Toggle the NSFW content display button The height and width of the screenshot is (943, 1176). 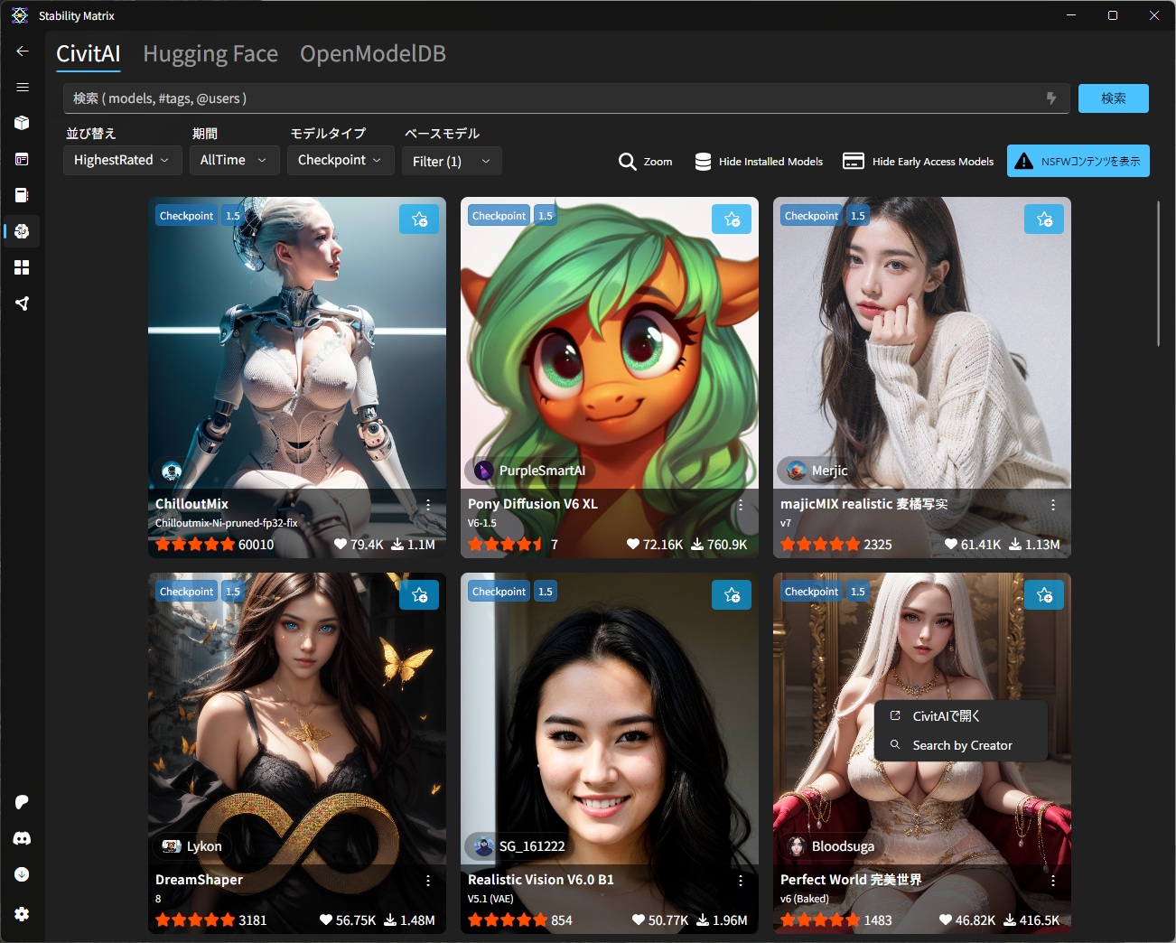1078,161
